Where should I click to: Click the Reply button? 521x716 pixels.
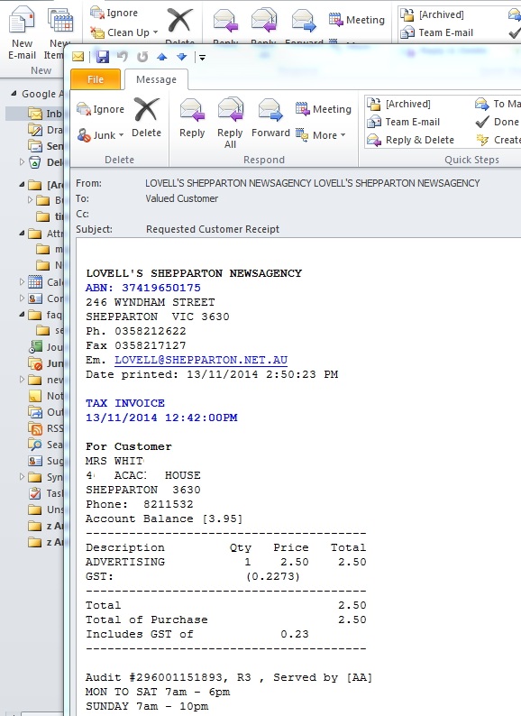coord(192,117)
